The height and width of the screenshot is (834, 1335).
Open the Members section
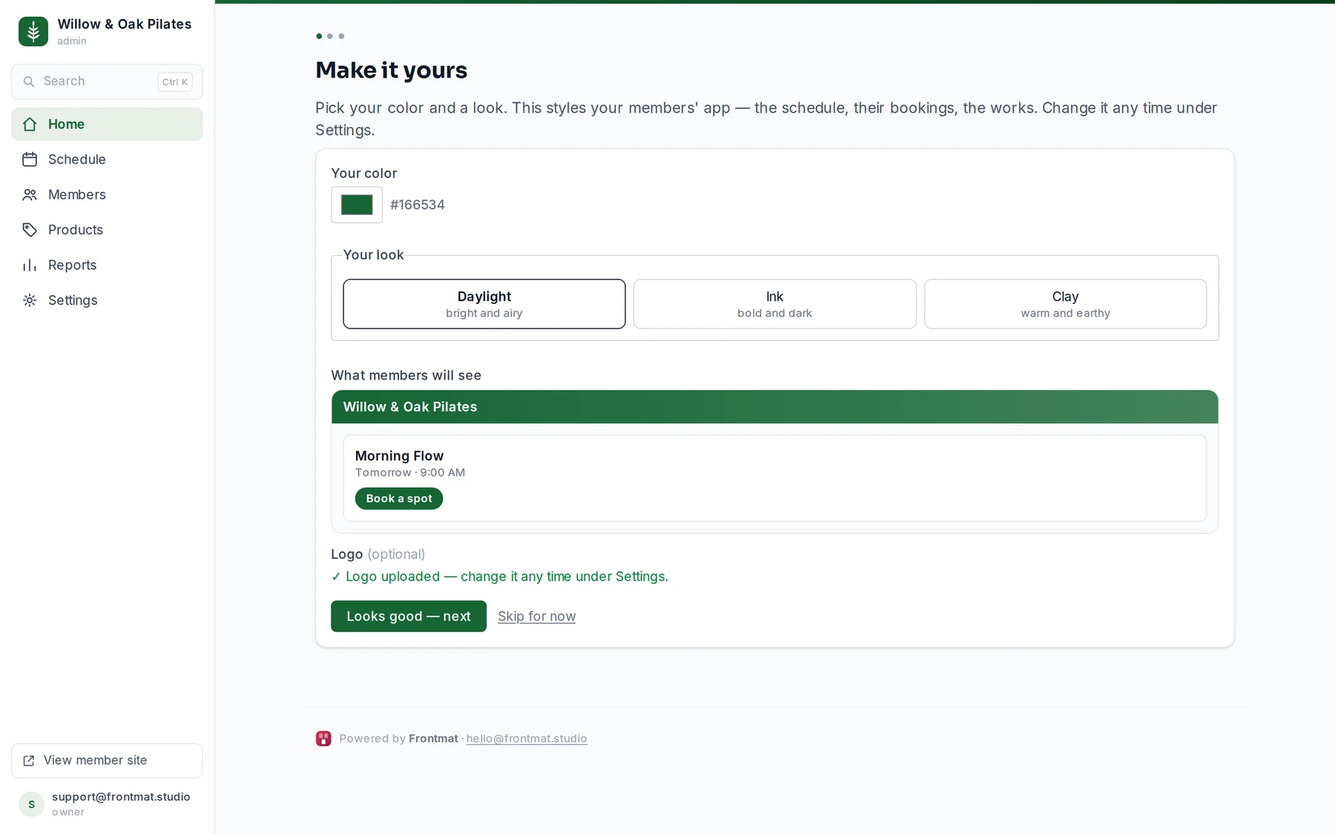107,195
